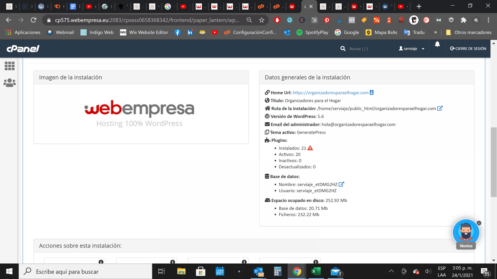The image size is (497, 279).
Task: Open the Home Url link organizadoresparaelhogar.com
Action: pyautogui.click(x=330, y=93)
